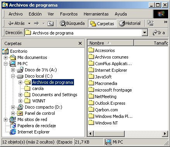The height and width of the screenshot is (147, 170).
Task: Show more toolbar buttons chevron
Action: [166, 22]
